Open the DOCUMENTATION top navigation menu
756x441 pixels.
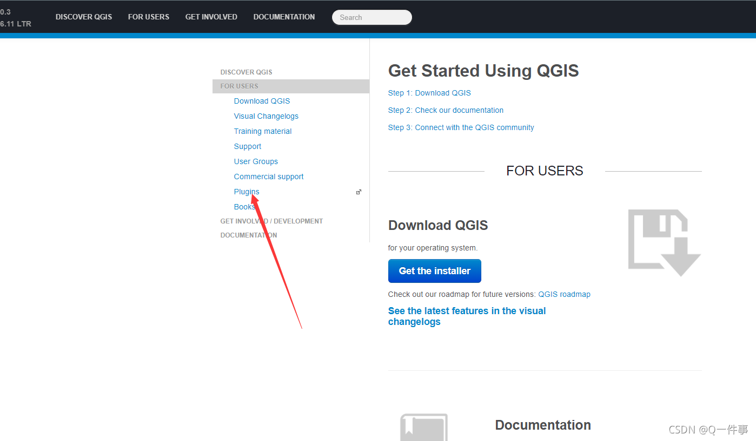(284, 17)
